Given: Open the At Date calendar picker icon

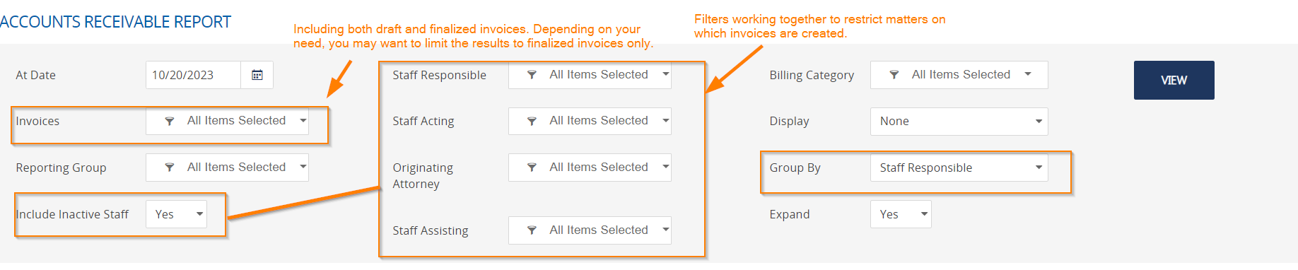Looking at the screenshot, I should (x=257, y=75).
